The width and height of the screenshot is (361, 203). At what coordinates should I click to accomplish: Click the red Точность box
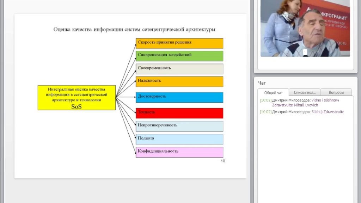pyautogui.click(x=179, y=113)
